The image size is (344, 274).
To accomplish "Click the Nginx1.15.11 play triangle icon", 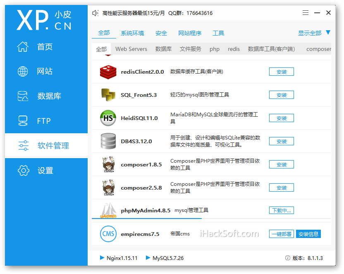I will click(102, 258).
